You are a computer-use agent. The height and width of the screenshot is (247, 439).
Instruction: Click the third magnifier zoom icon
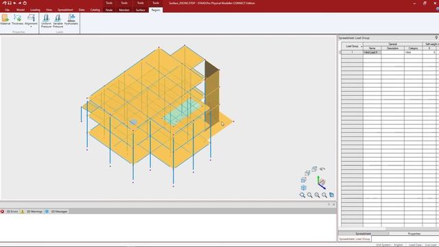click(317, 195)
